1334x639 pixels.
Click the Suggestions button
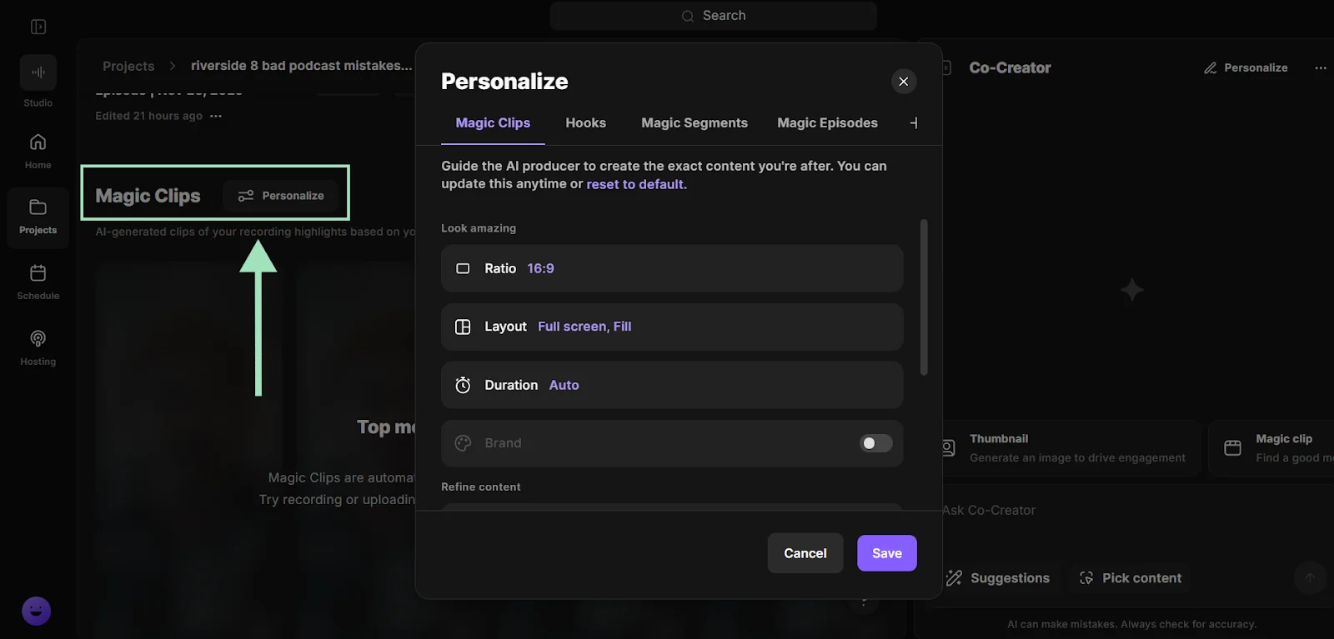pyautogui.click(x=998, y=578)
